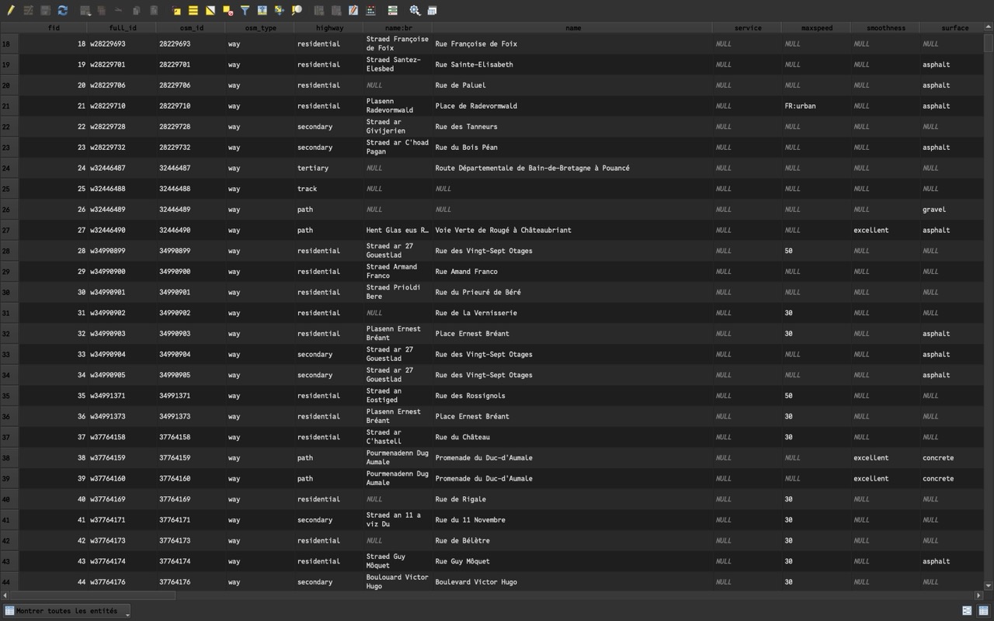
Task: Open the 'Montrer toutes les entités' dropdown
Action: click(x=67, y=611)
